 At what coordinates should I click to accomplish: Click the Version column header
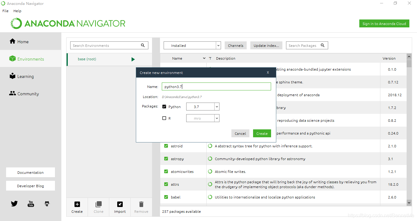coord(389,58)
